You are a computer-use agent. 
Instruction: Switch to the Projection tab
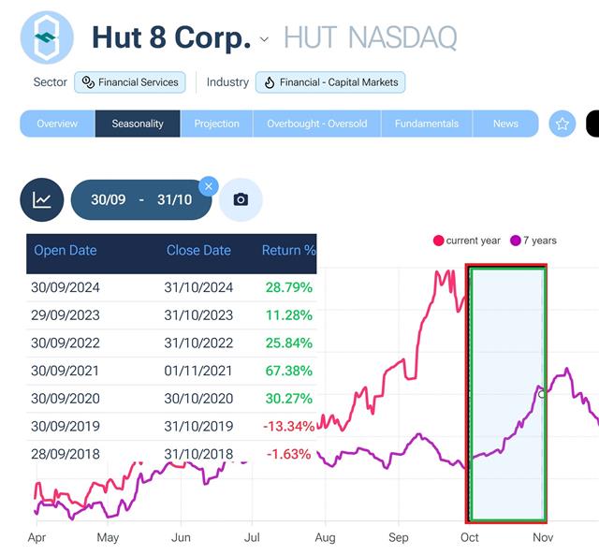[216, 124]
